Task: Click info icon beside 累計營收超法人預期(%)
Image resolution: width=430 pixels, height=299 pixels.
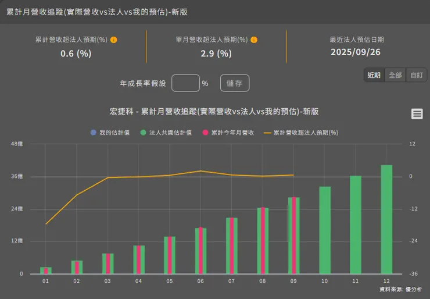Action: click(x=113, y=40)
